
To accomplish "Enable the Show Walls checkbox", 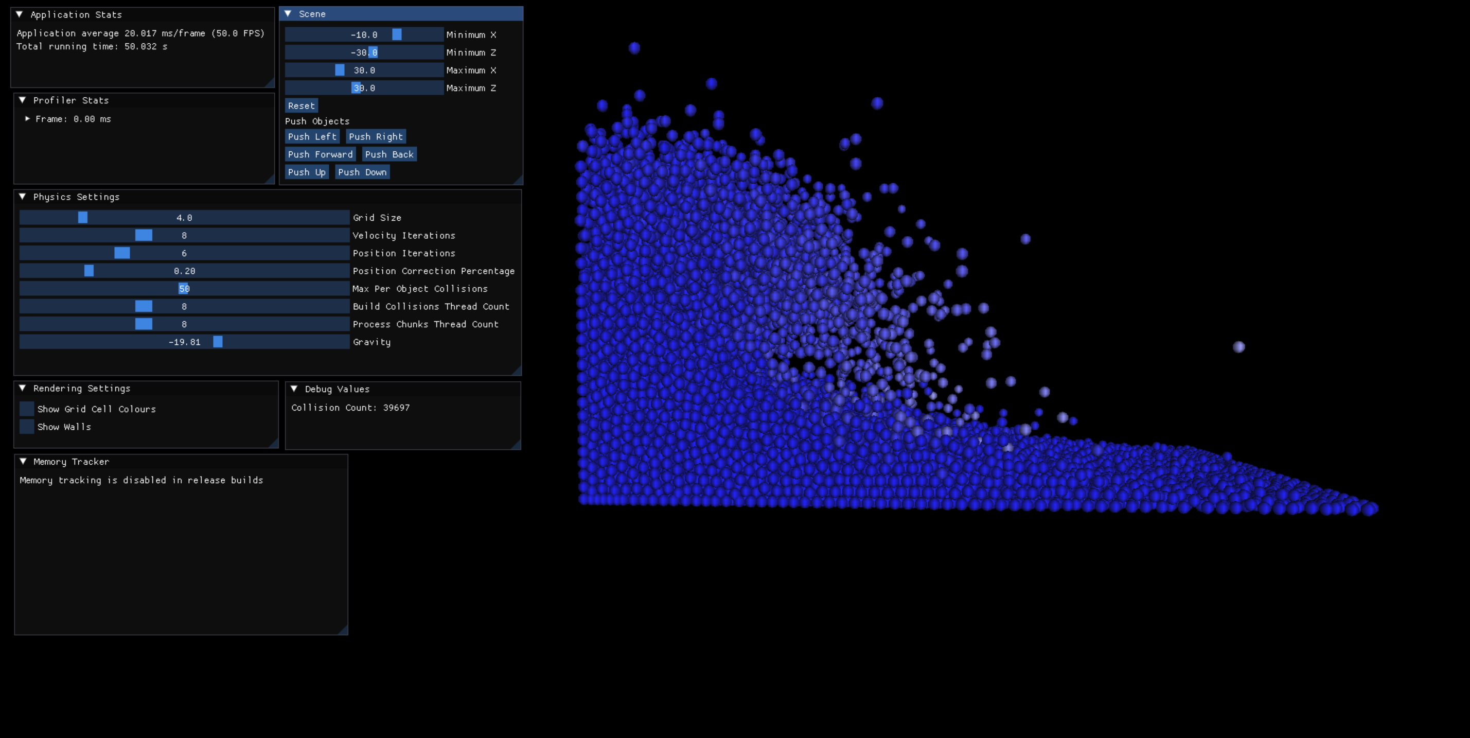I will (27, 426).
